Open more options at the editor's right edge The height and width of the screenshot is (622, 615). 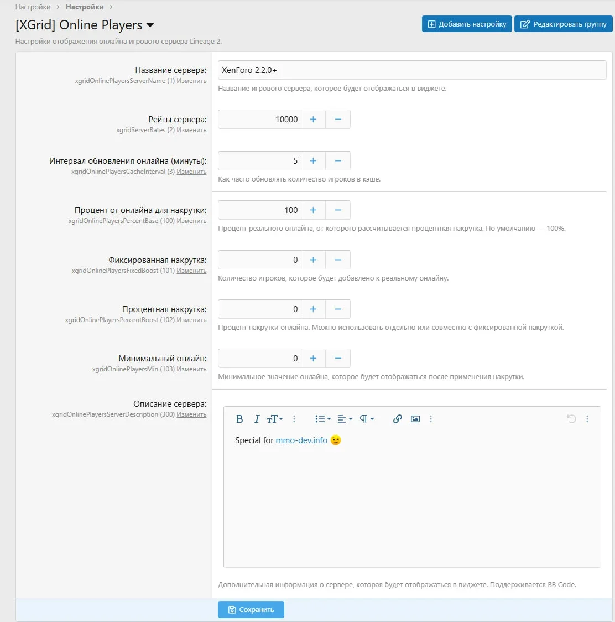point(587,419)
